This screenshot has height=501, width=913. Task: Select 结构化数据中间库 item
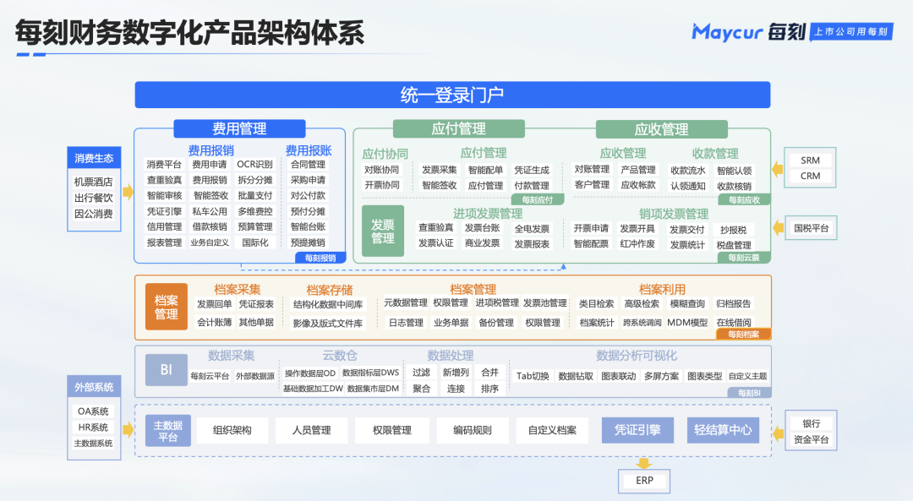tap(328, 304)
